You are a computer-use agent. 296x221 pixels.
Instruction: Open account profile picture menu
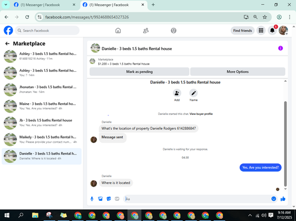(x=283, y=30)
